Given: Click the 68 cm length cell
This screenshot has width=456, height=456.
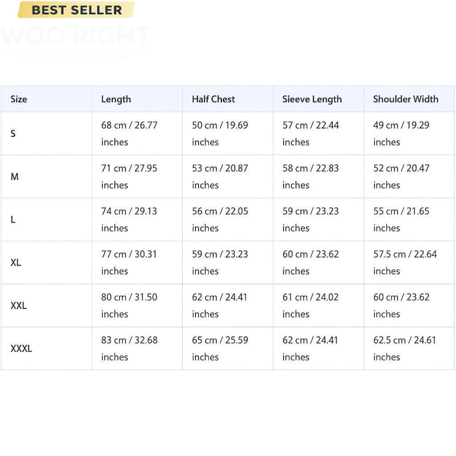Looking at the screenshot, I should pos(137,134).
